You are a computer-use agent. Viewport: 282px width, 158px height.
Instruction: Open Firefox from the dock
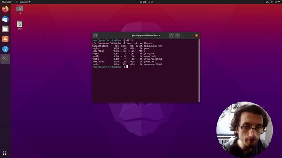pos(5,9)
